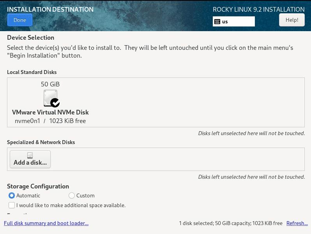311x234 pixels.
Task: Click the checkmark badge on the disk
Action: [55, 103]
